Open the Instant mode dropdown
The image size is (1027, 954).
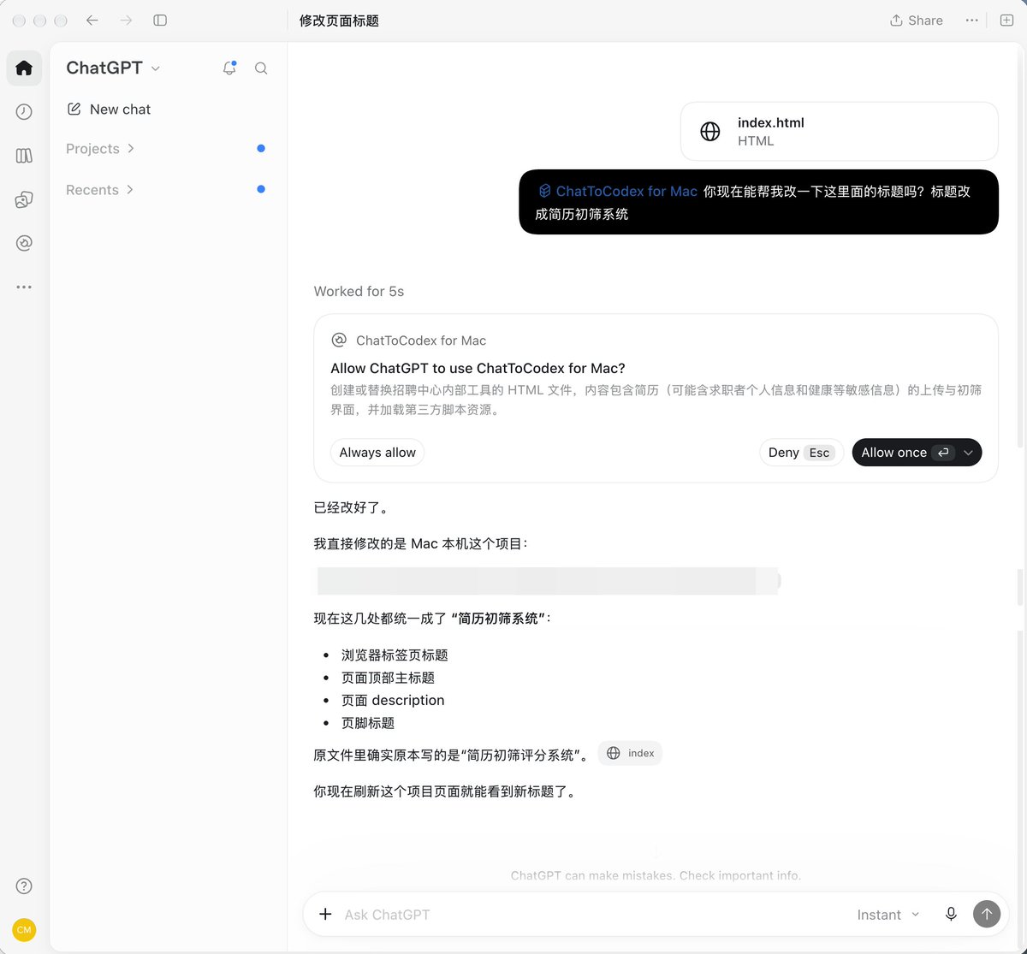tap(888, 915)
